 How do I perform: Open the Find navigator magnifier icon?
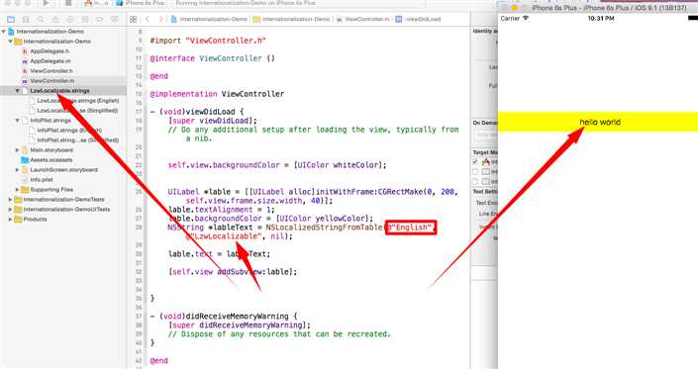point(41,19)
